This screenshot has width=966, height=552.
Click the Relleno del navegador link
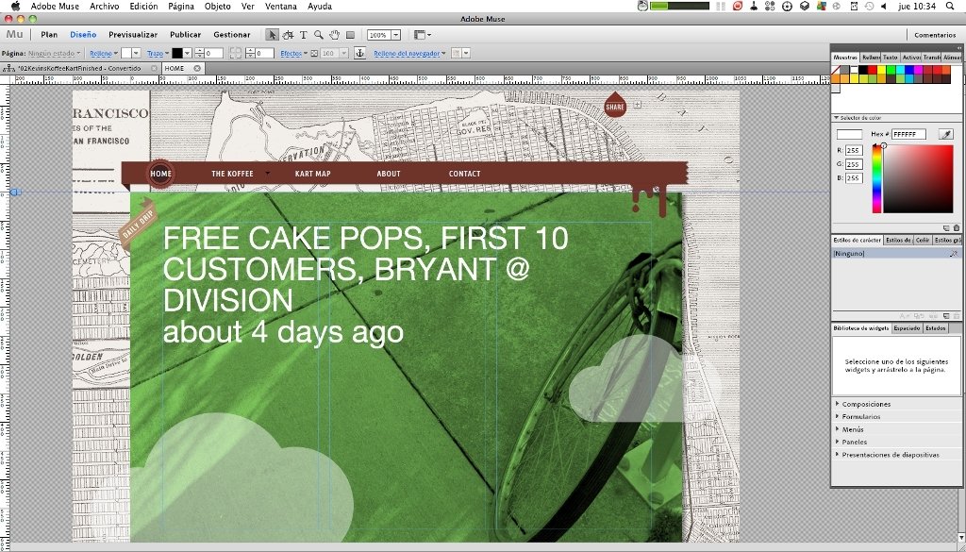(407, 54)
